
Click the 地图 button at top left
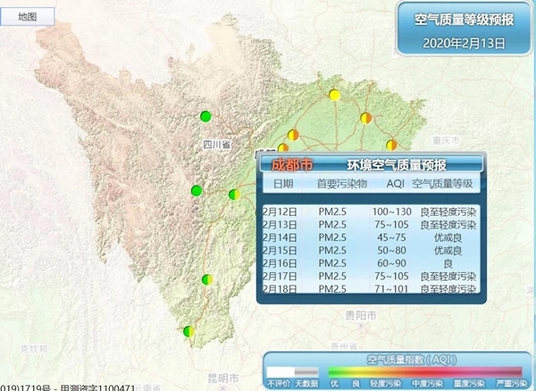click(28, 17)
